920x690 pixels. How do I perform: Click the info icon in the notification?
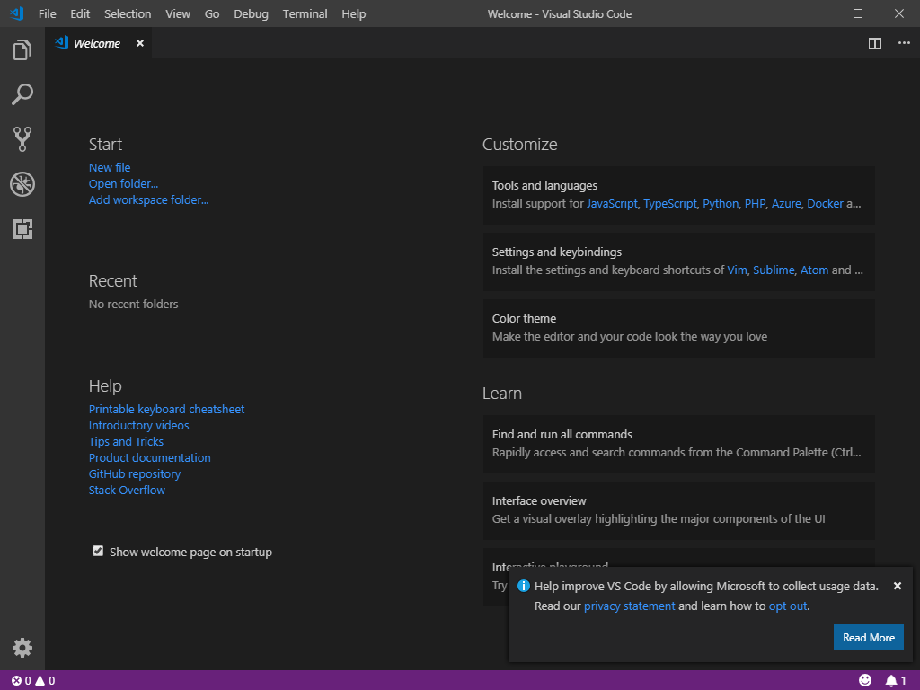524,586
